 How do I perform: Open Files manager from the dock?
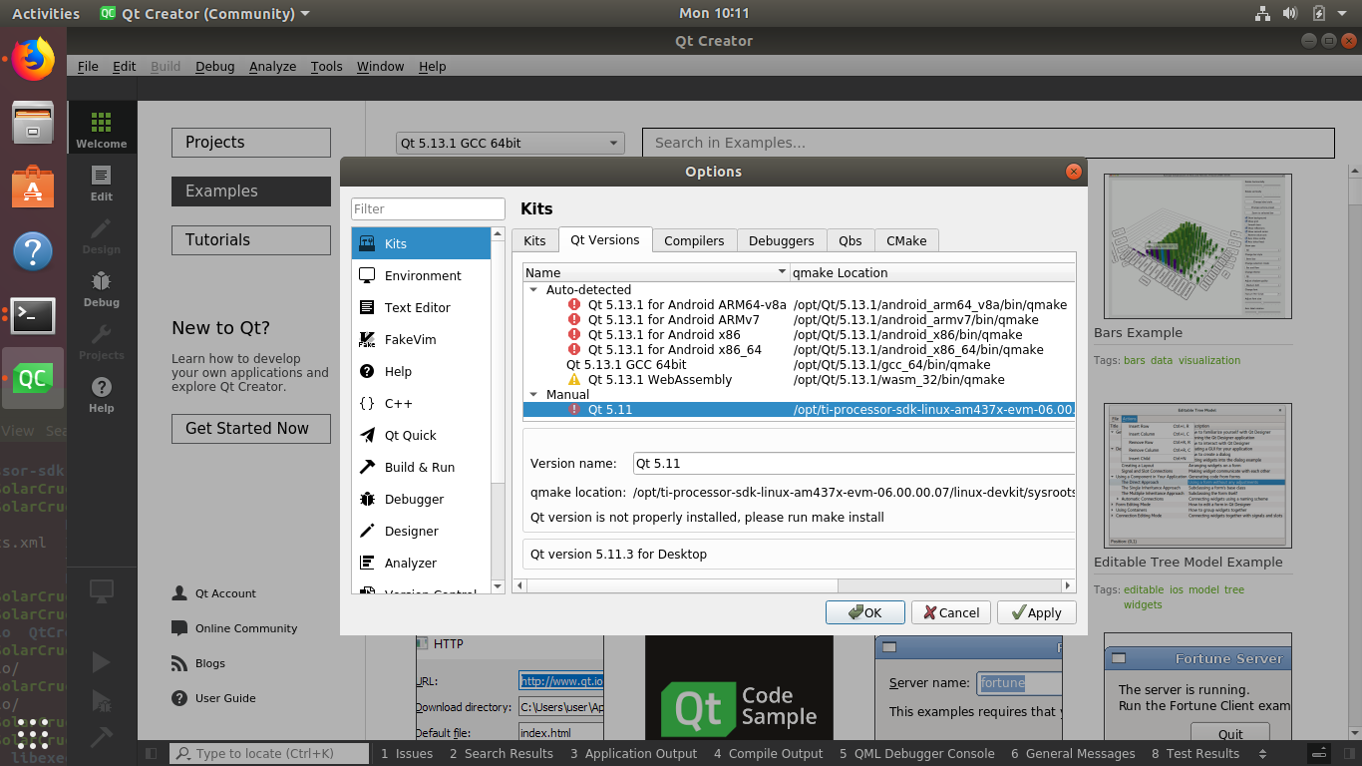[33, 123]
